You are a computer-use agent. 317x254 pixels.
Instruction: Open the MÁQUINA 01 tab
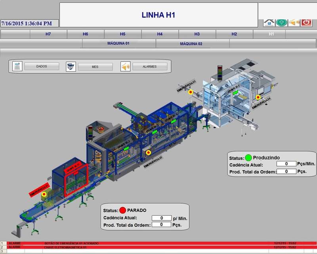point(119,43)
